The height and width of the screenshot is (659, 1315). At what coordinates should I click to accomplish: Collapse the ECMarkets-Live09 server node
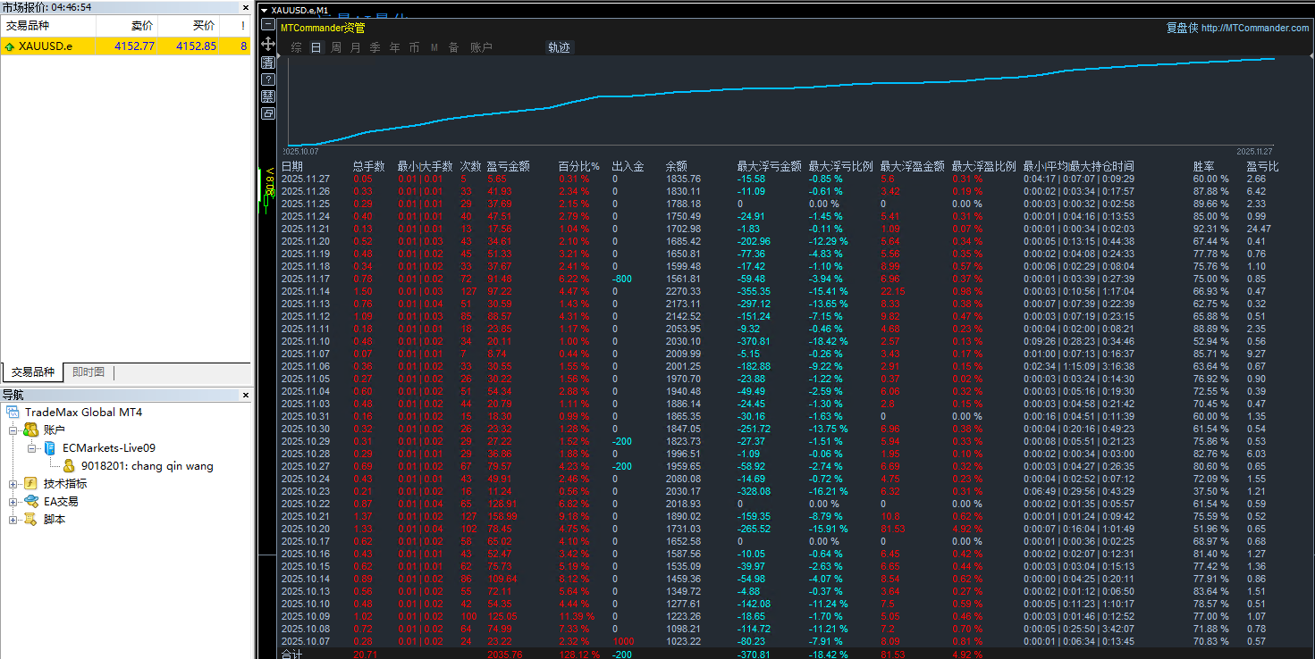click(32, 448)
